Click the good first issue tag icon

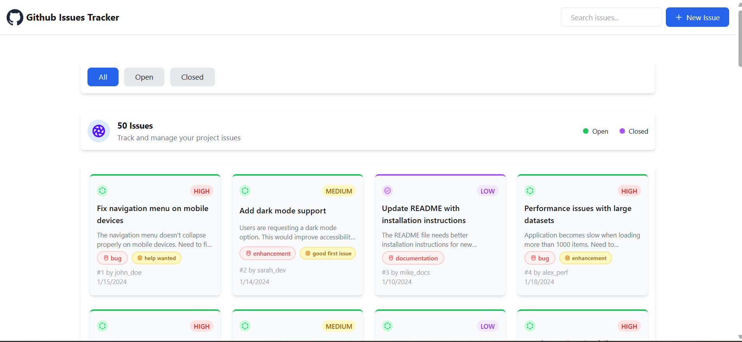tap(308, 253)
